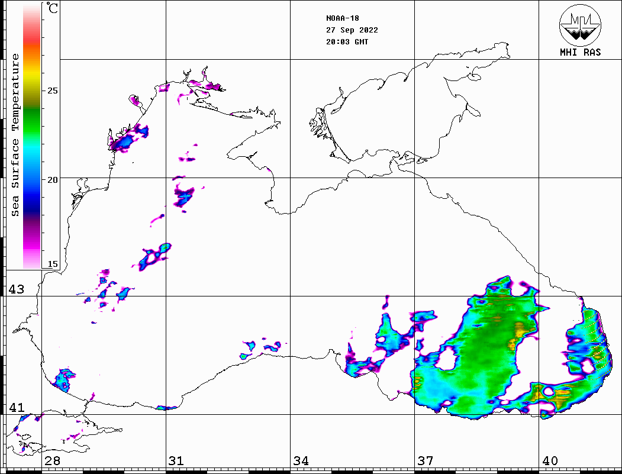622x474 pixels.
Task: Click longitude label '34'
Action: 301,460
